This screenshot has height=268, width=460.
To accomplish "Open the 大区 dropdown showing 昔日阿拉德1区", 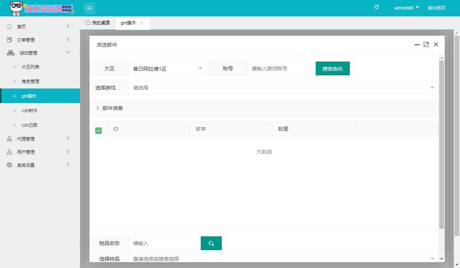I will (167, 68).
